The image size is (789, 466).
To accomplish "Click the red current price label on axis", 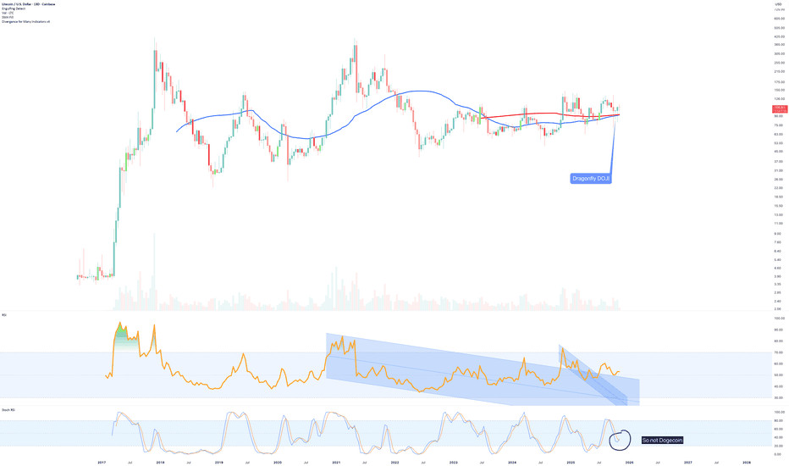I will 779,108.
